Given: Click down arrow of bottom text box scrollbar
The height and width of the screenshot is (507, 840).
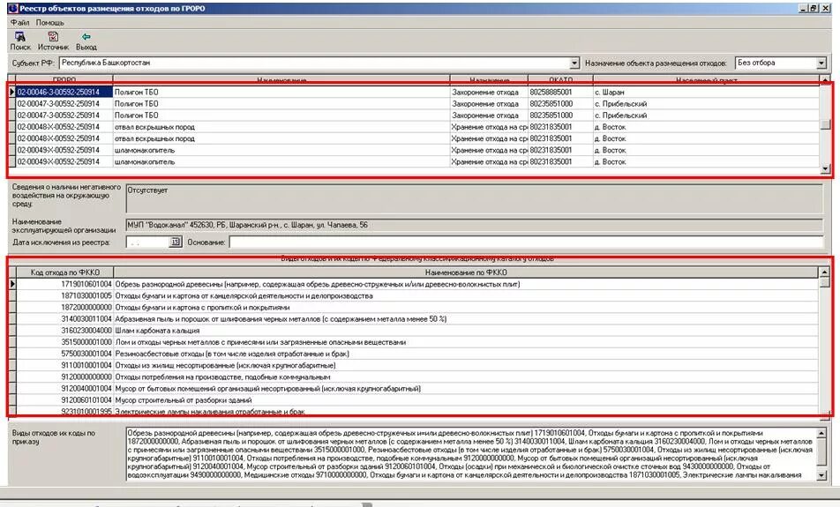Looking at the screenshot, I should tap(821, 475).
